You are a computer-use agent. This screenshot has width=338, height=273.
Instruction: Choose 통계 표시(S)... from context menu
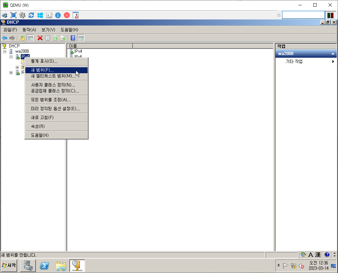click(x=57, y=61)
